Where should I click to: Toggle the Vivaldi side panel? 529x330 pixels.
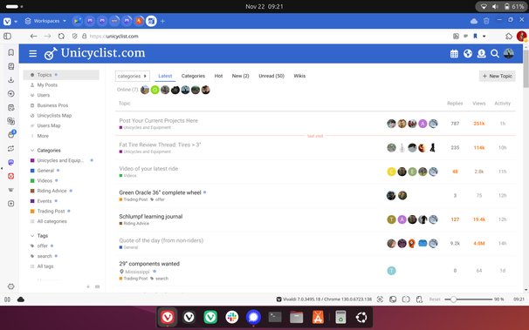click(8, 36)
